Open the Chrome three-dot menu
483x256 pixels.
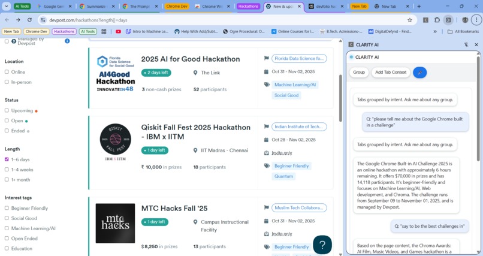click(476, 20)
